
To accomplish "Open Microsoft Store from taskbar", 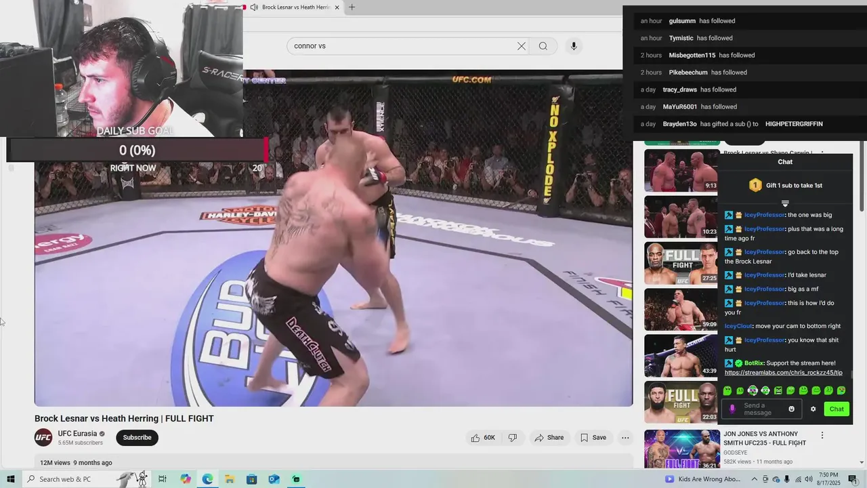I will (x=251, y=479).
